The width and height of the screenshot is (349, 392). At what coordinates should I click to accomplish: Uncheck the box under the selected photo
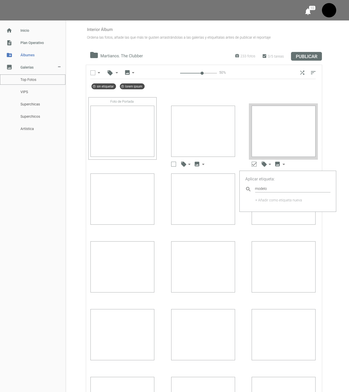(x=254, y=164)
